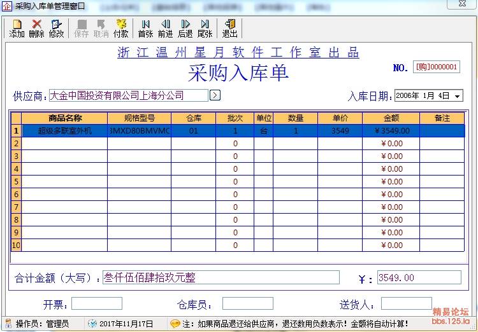Click the 操作员: 管理员 status text
This screenshot has width=478, height=332.
coord(42,324)
